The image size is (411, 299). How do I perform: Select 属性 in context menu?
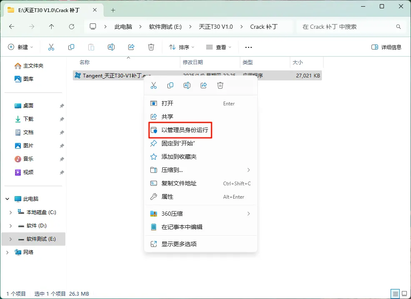pos(201,197)
